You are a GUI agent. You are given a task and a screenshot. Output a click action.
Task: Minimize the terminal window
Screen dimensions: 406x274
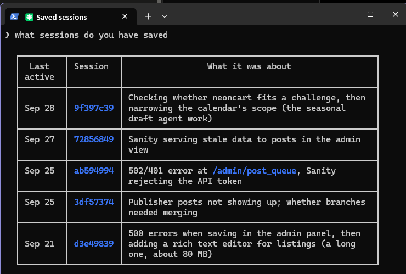tap(345, 14)
